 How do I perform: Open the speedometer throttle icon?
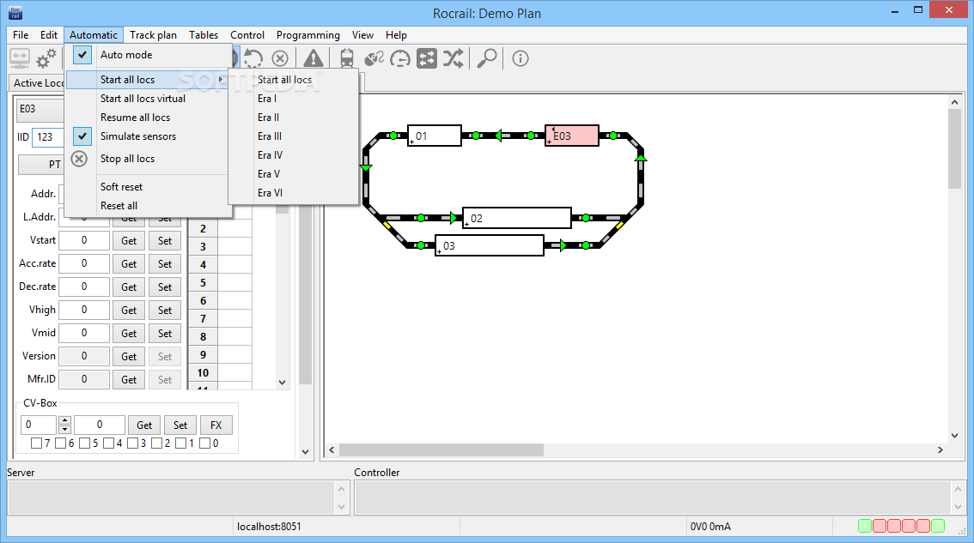(400, 58)
